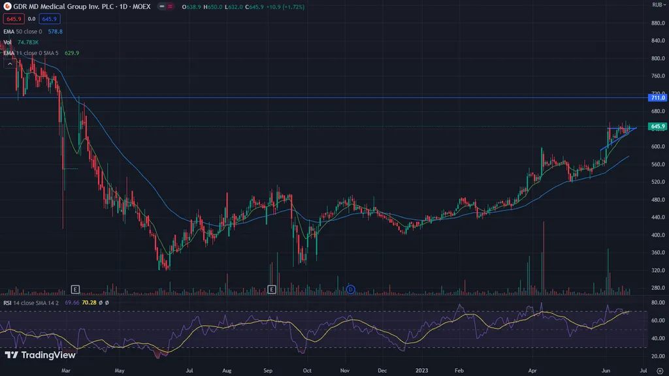The height and width of the screenshot is (376, 669).
Task: Select the EMA 11 close SMA 5 legend
Action: [29, 53]
